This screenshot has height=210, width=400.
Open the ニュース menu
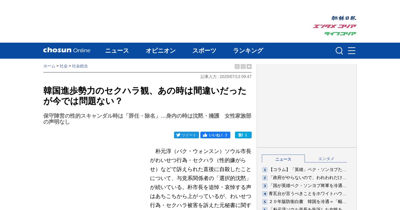(x=117, y=51)
